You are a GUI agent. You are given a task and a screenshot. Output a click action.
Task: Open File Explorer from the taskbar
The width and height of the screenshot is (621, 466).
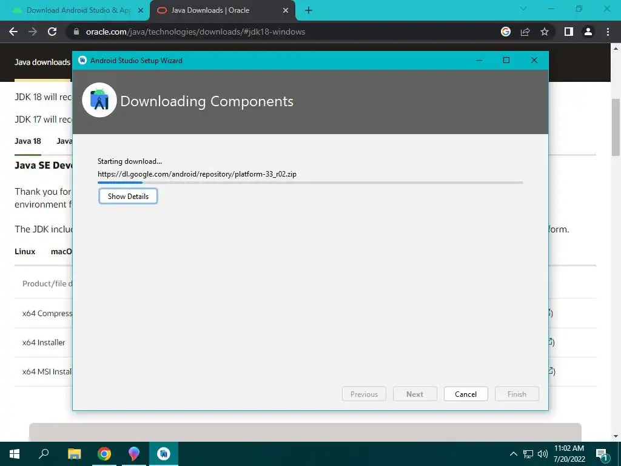pos(74,454)
